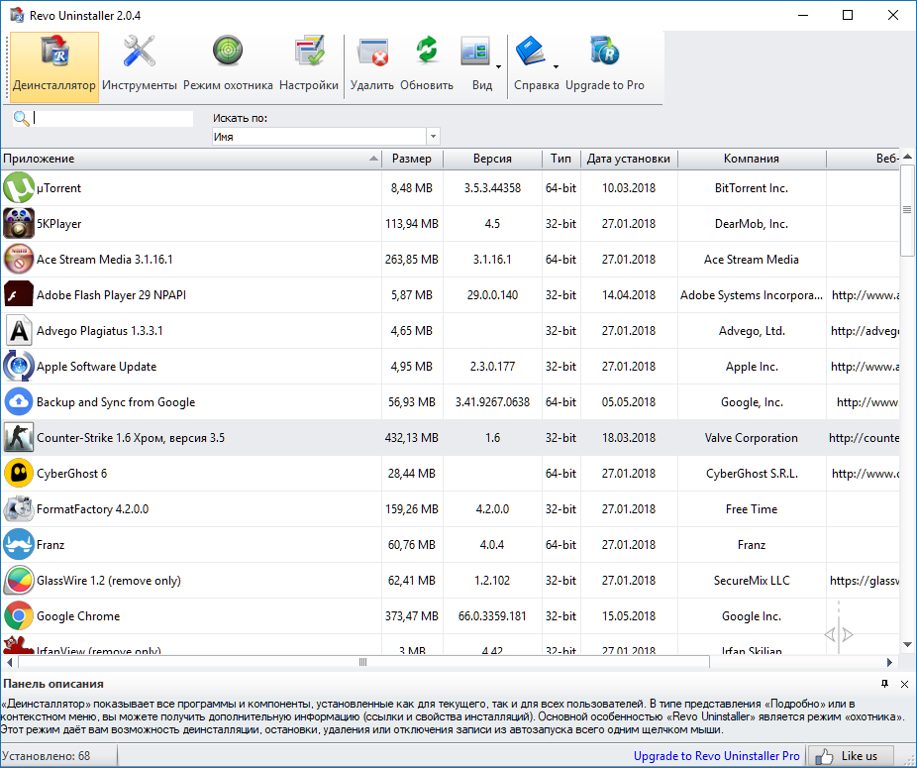Open the Справка help dropdown arrow
917x768 pixels.
[x=556, y=67]
